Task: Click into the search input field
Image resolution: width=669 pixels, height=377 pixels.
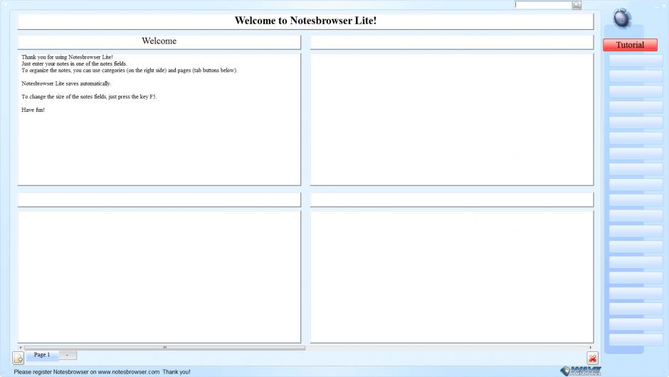Action: pos(543,5)
